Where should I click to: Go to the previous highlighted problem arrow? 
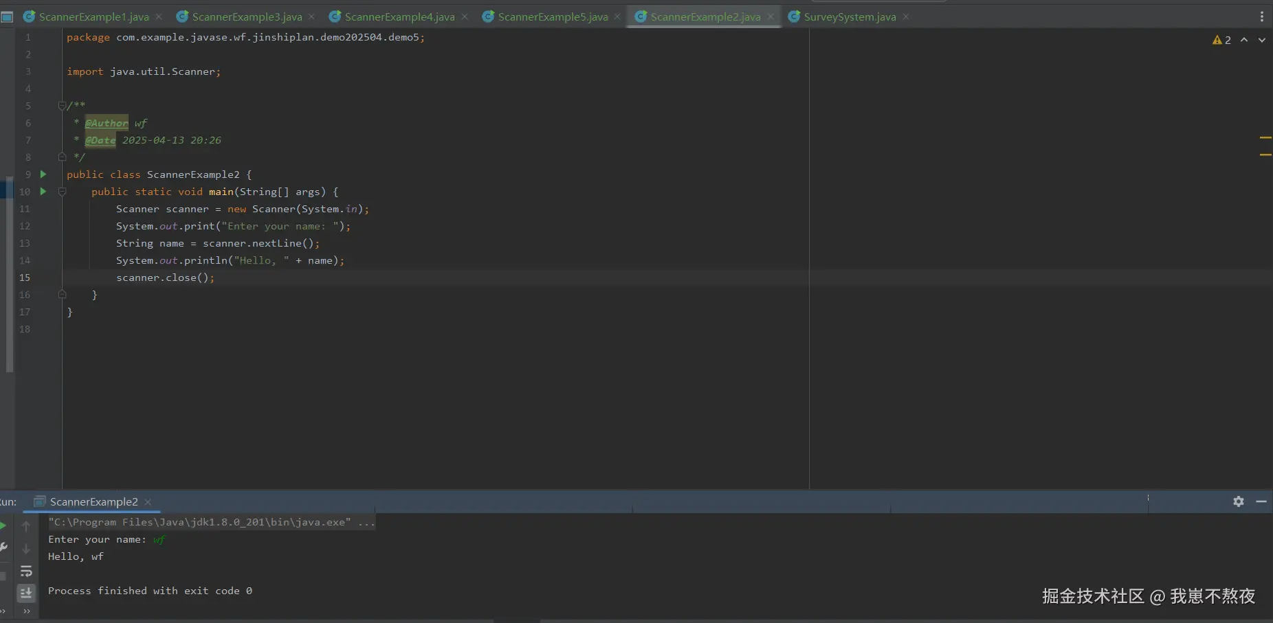tap(1244, 40)
